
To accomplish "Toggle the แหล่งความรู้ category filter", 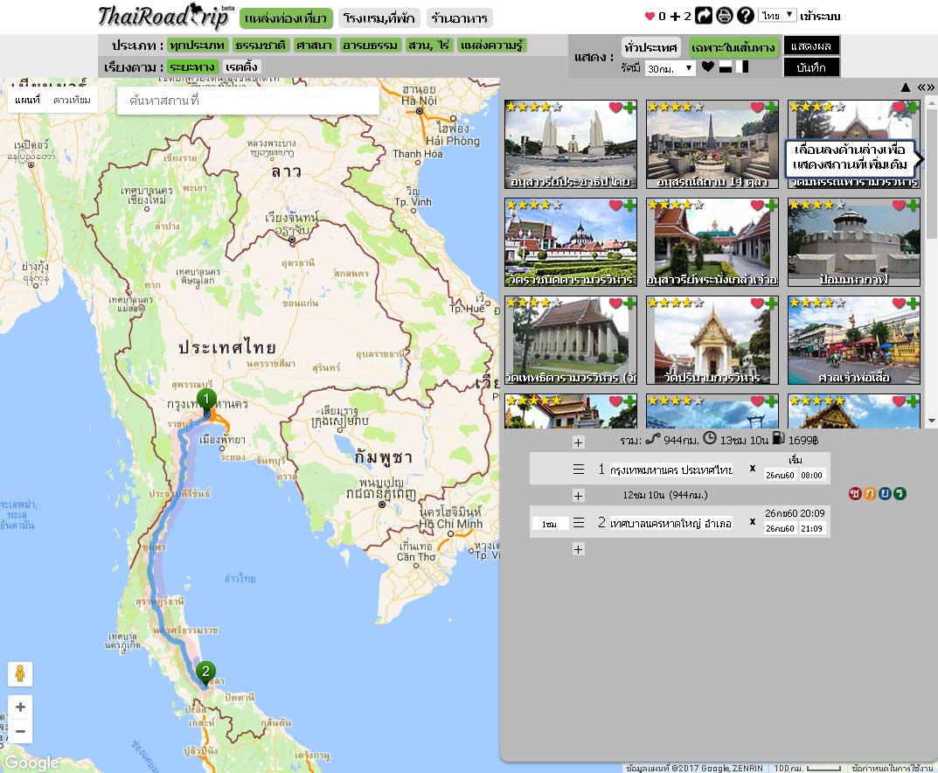I will click(492, 45).
